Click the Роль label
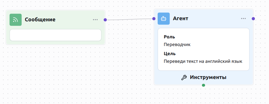This screenshot has height=104, width=269. tap(170, 37)
